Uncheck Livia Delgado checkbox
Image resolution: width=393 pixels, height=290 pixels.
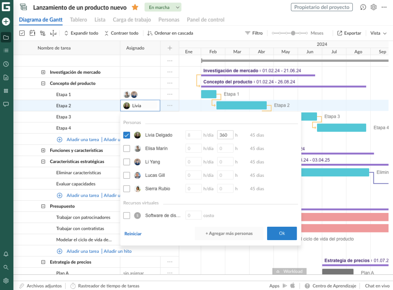(127, 135)
